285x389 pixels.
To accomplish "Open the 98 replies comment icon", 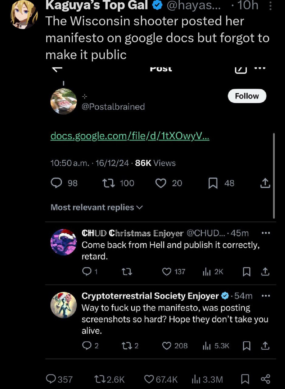I will click(56, 183).
